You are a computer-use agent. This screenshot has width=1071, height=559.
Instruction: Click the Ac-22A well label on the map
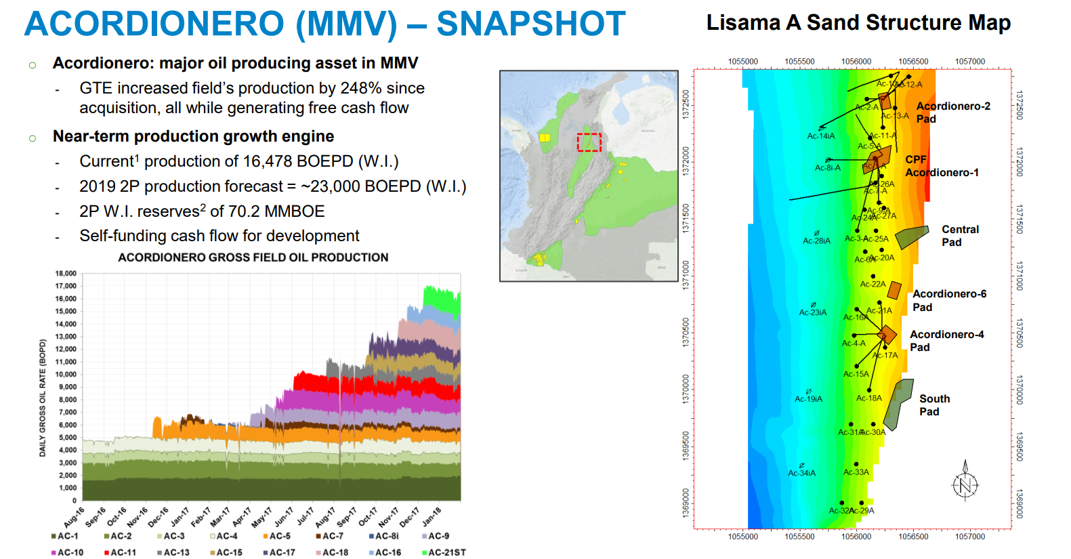click(x=873, y=285)
